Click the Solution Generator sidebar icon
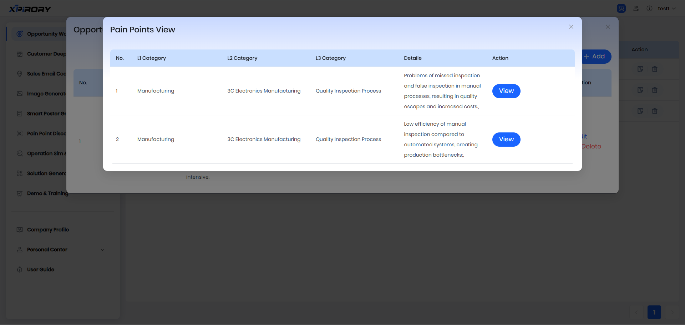The height and width of the screenshot is (325, 685). tap(20, 174)
